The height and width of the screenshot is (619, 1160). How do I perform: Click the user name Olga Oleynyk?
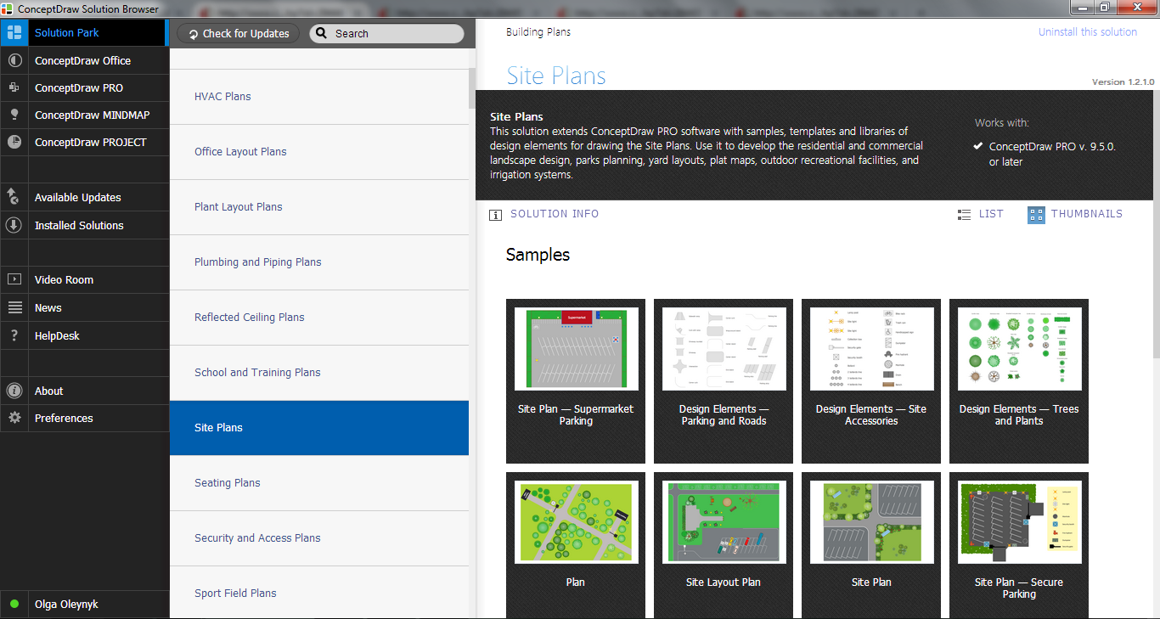(66, 605)
